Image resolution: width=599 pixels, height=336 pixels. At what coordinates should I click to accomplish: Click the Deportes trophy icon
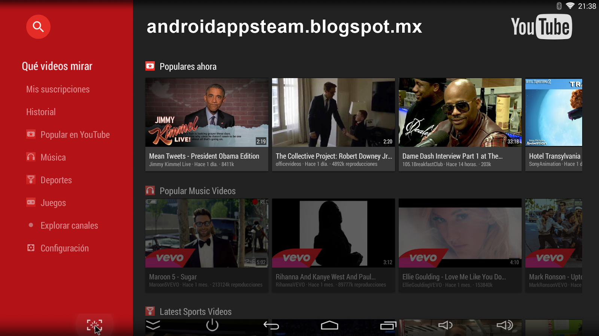pyautogui.click(x=31, y=180)
